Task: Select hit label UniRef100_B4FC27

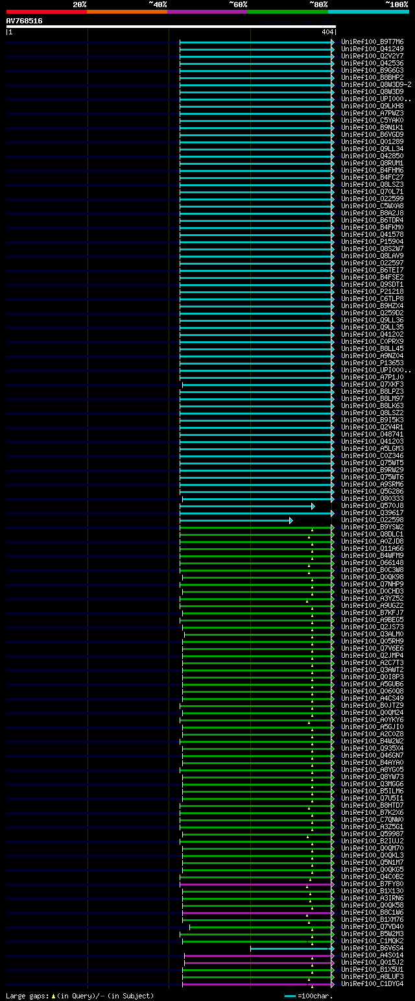Action: click(x=372, y=177)
